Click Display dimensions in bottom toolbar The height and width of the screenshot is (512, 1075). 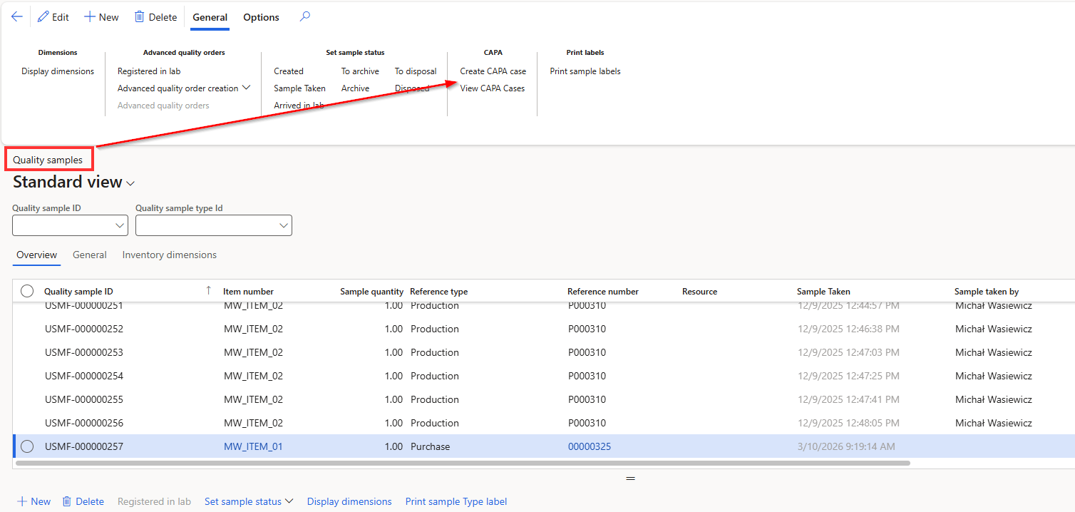(x=349, y=501)
